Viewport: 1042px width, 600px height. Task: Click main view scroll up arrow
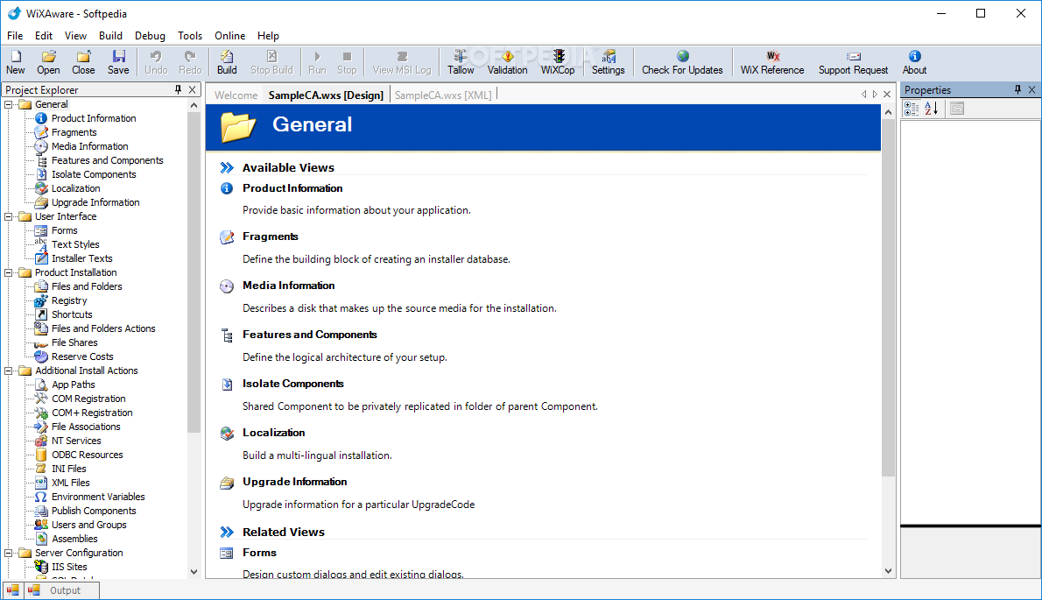889,112
